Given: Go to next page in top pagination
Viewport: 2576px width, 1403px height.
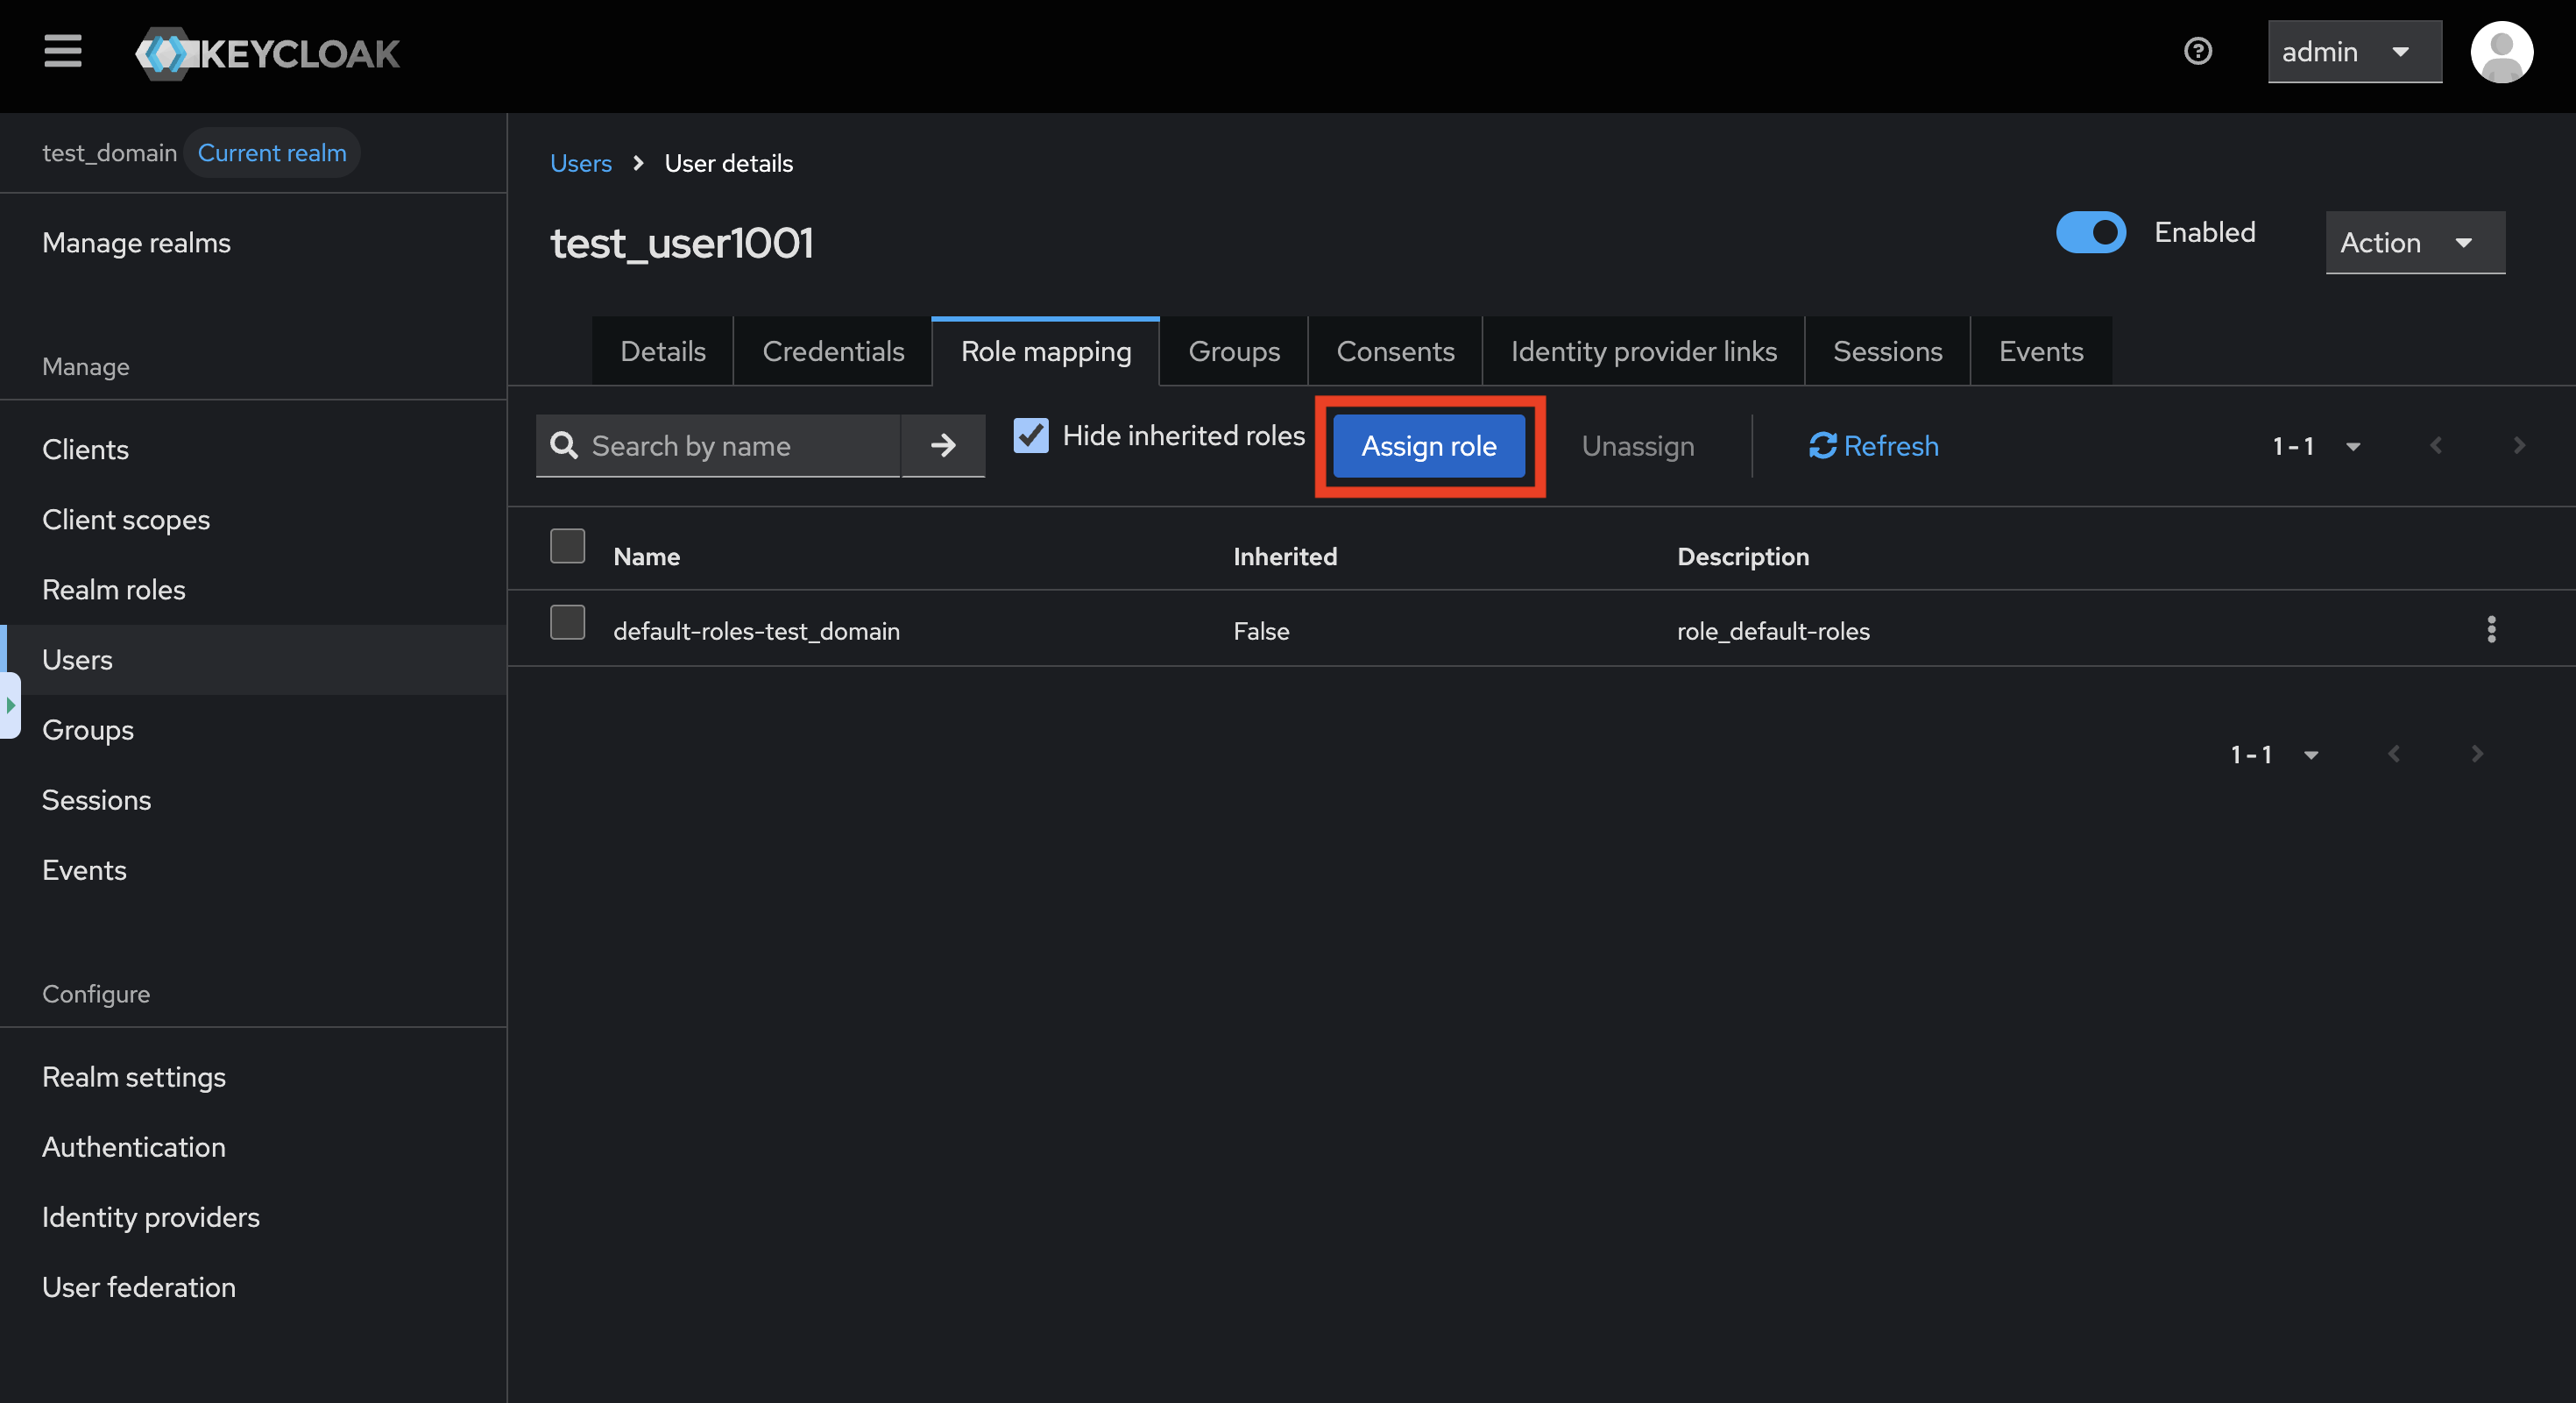Looking at the screenshot, I should point(2519,446).
